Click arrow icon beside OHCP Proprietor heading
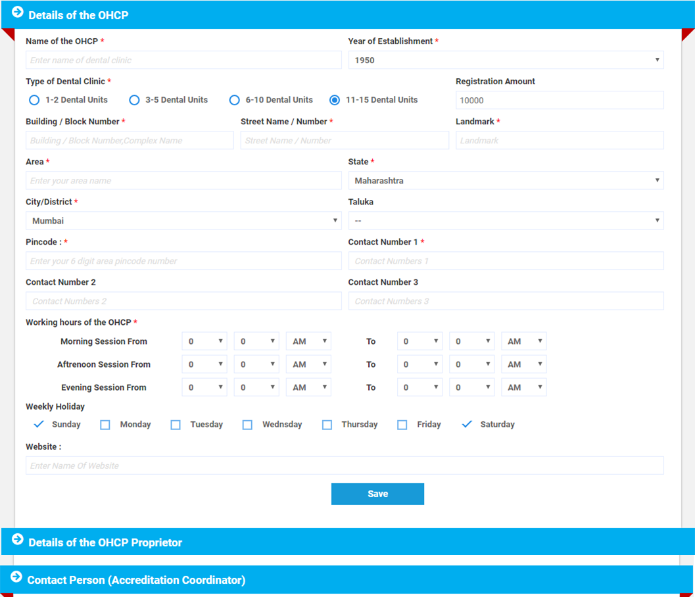Image resolution: width=695 pixels, height=597 pixels. point(18,540)
